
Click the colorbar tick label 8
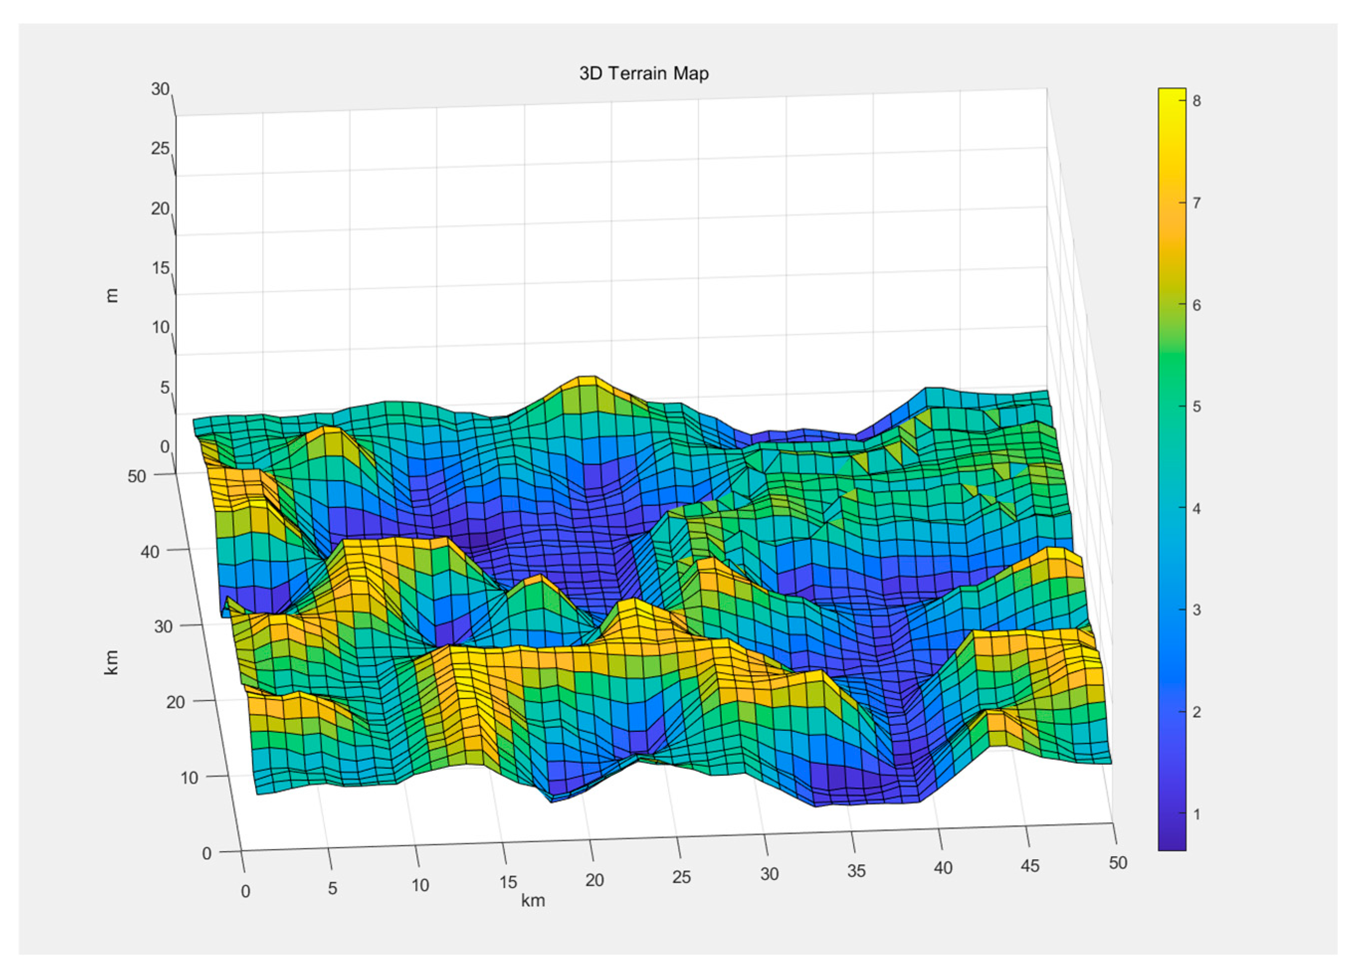point(1196,101)
